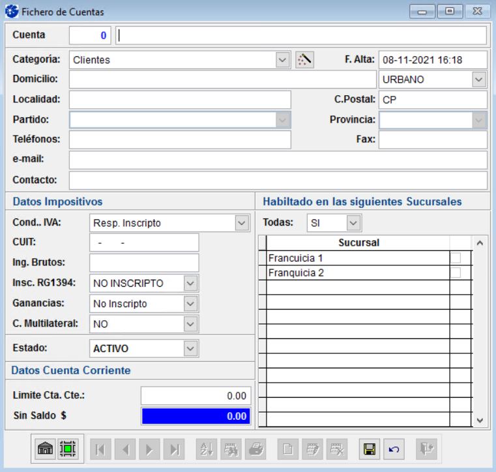Click the printer icon in bottom toolbar

pyautogui.click(x=256, y=449)
